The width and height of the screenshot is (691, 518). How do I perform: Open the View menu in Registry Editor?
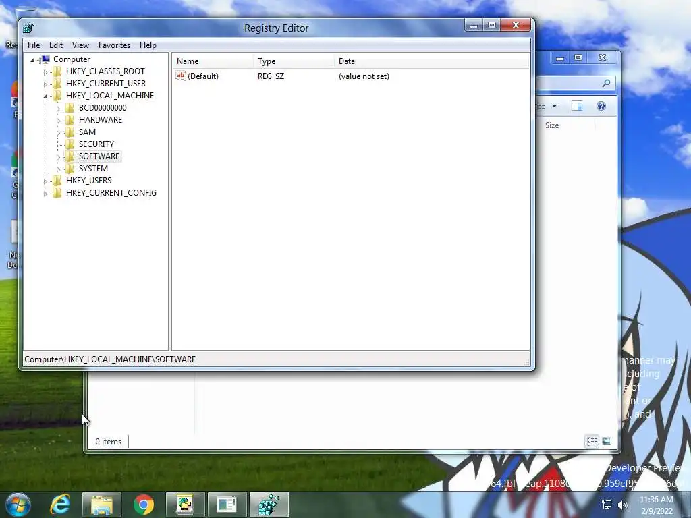[x=81, y=45]
